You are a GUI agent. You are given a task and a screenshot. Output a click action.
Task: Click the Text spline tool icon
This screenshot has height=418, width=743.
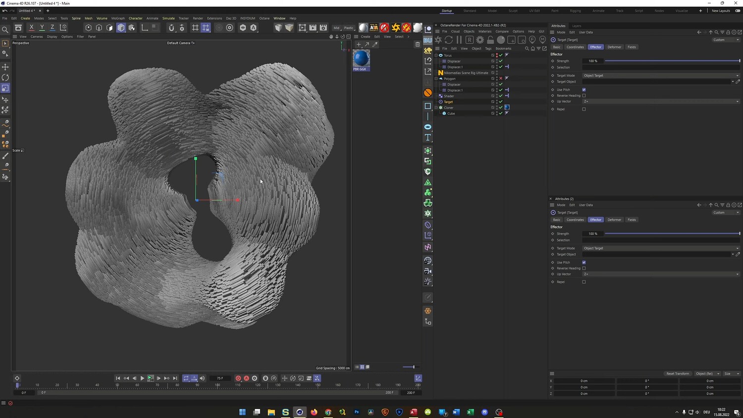(x=428, y=138)
